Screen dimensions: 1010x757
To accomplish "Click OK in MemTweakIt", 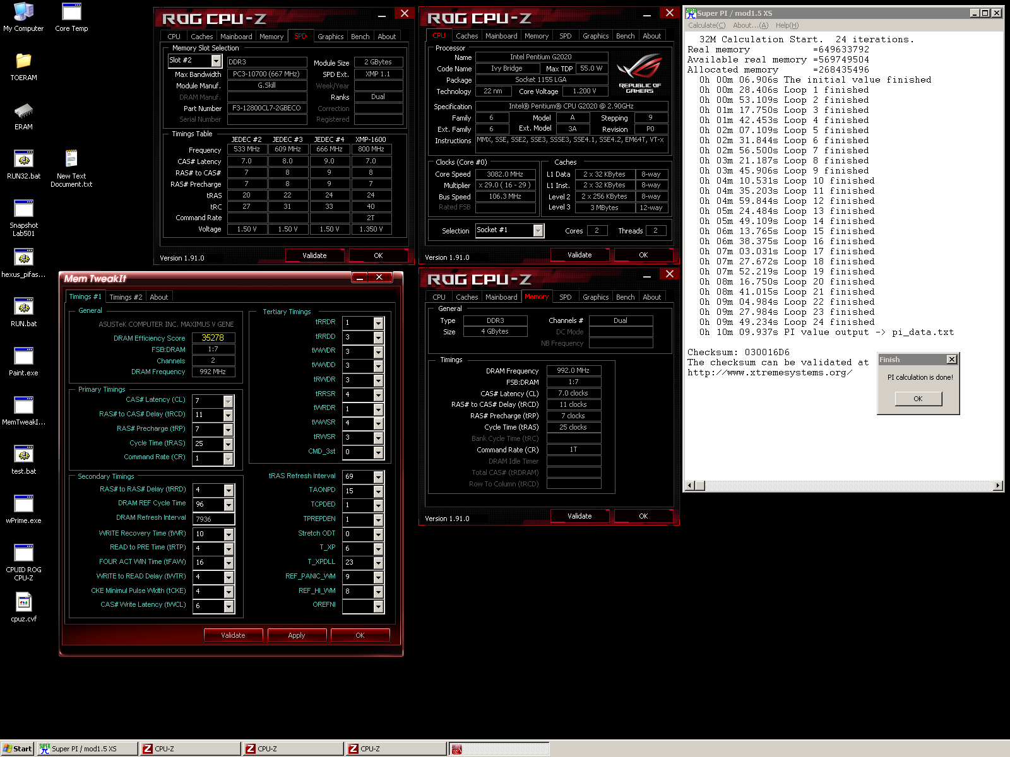I will point(360,635).
